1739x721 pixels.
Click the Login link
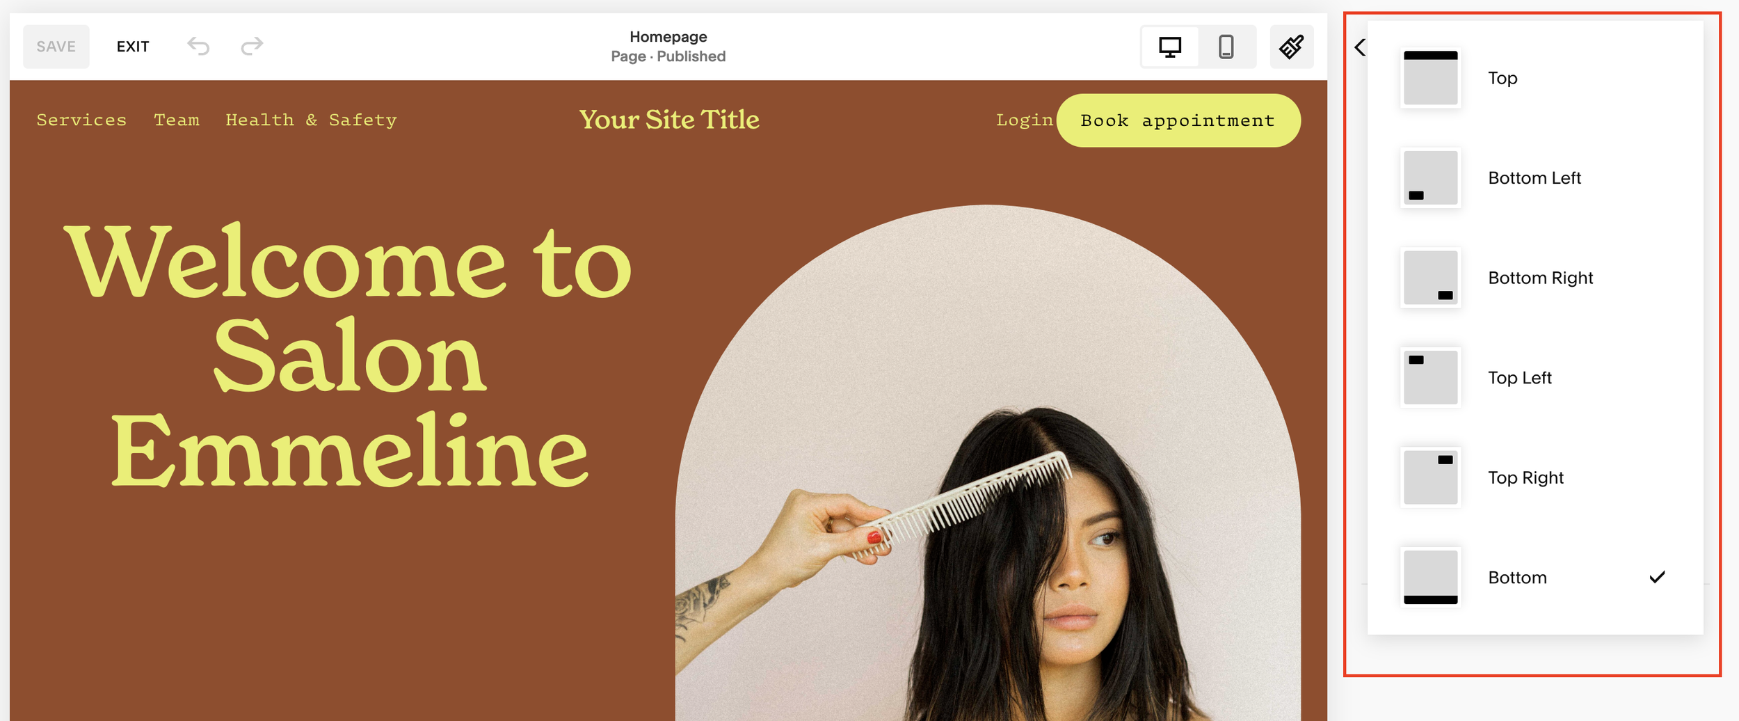pyautogui.click(x=1025, y=120)
